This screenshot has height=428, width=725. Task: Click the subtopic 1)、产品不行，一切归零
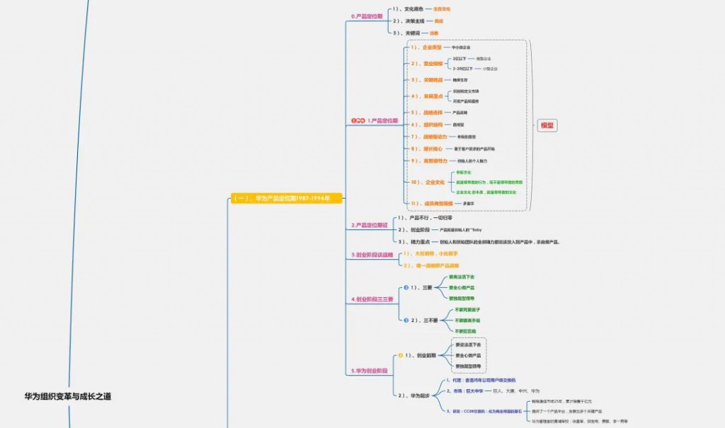click(425, 218)
